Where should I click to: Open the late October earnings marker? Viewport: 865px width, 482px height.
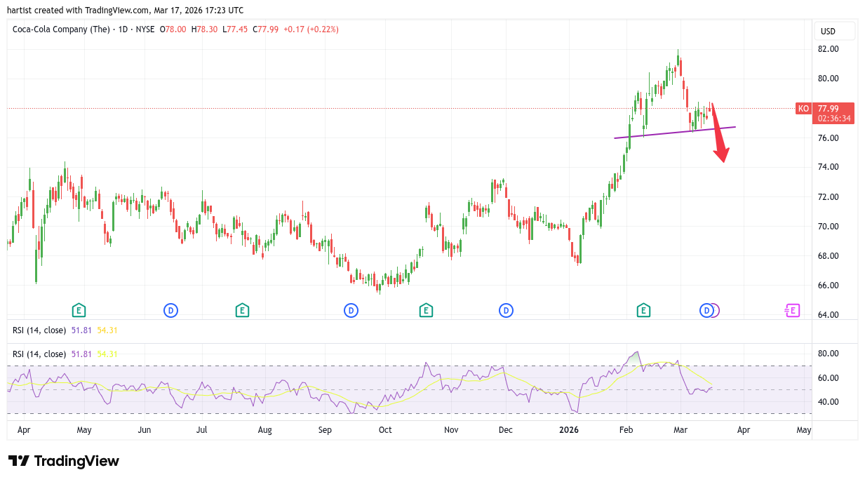(x=426, y=310)
